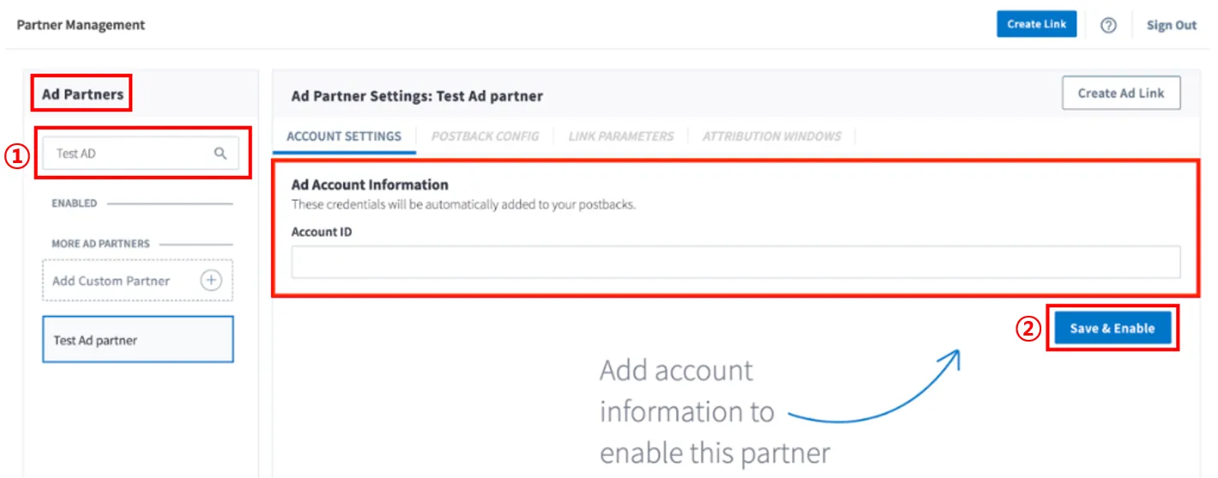Click the Enabled section label

(74, 203)
